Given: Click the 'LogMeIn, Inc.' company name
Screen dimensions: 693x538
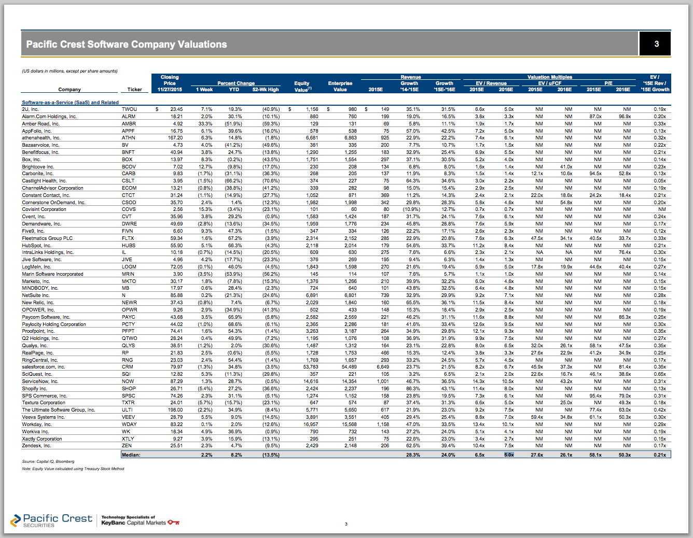Looking at the screenshot, I should pyautogui.click(x=36, y=267).
